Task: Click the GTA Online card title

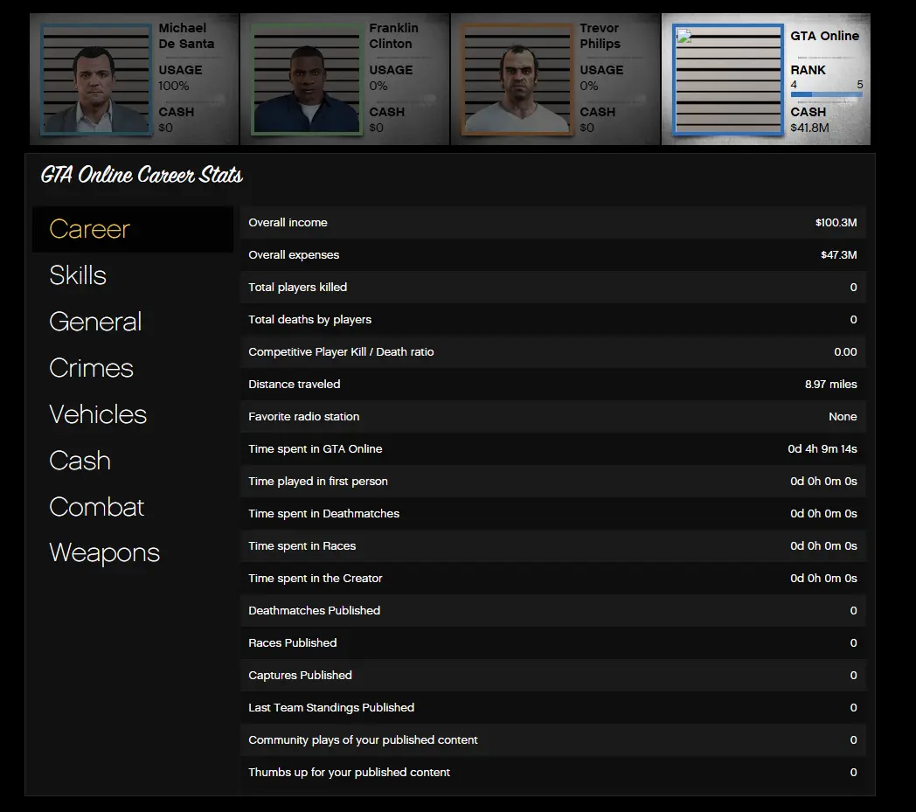Action: pos(825,36)
